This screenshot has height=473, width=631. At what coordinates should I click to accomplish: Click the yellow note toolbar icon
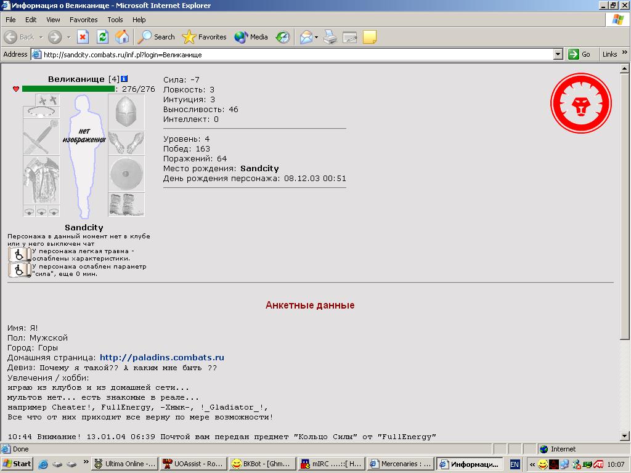(x=370, y=37)
